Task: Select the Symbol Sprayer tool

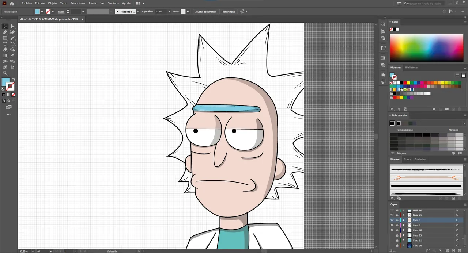Action: tap(5, 67)
